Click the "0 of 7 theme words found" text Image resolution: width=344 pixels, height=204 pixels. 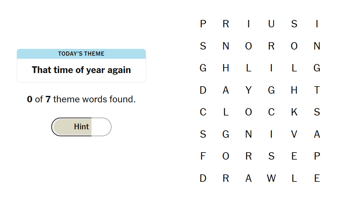click(x=81, y=99)
